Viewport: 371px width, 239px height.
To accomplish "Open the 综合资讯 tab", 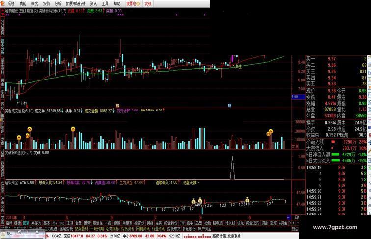I will (x=128, y=229).
